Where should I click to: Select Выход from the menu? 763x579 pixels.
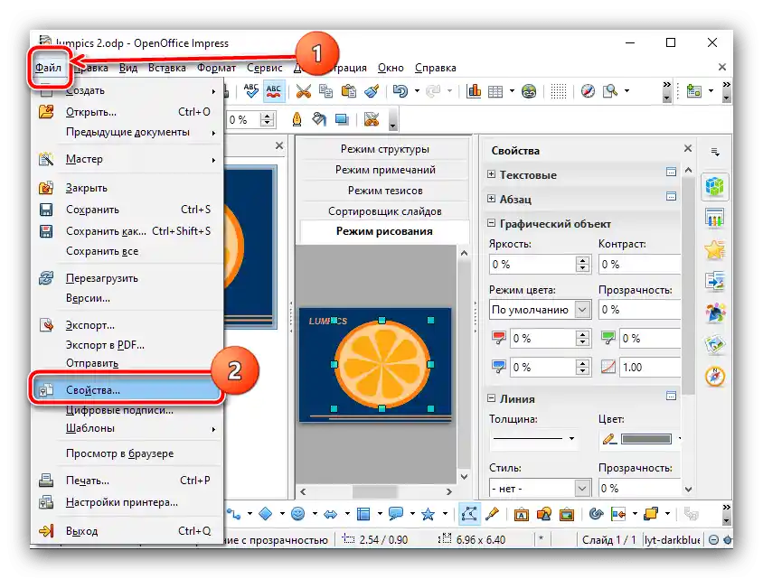point(127,531)
